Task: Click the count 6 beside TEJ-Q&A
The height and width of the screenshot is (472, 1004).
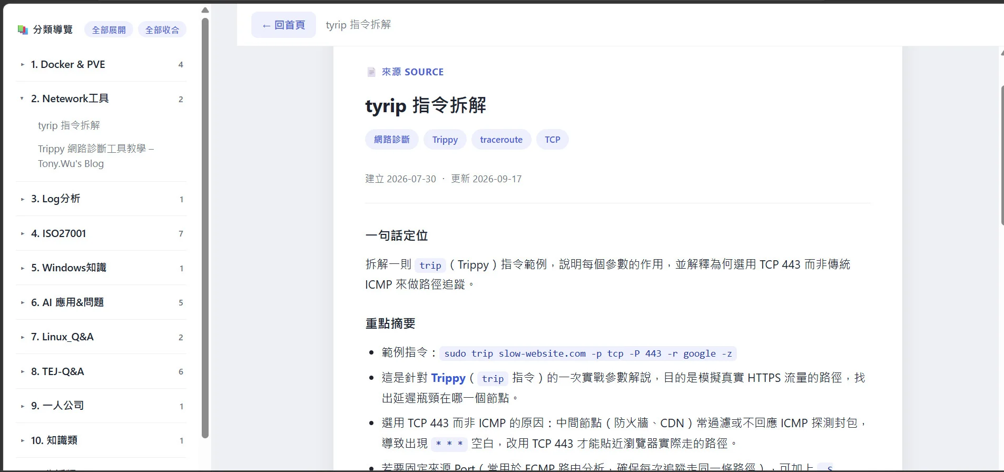Action: point(181,371)
